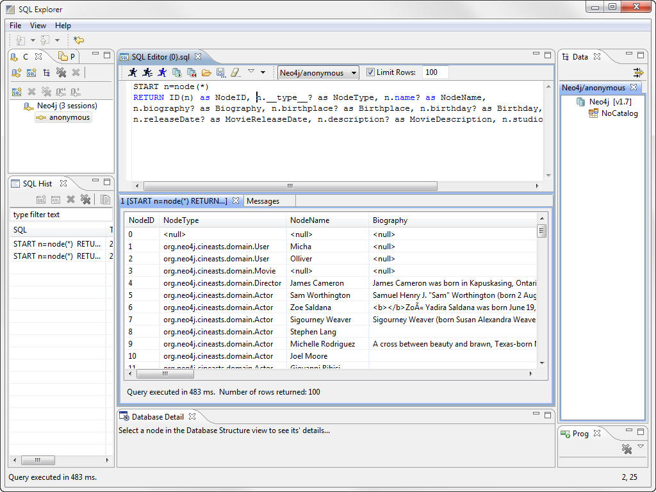The image size is (656, 492).
Task: Click the double-X clear history icon
Action: tap(86, 199)
